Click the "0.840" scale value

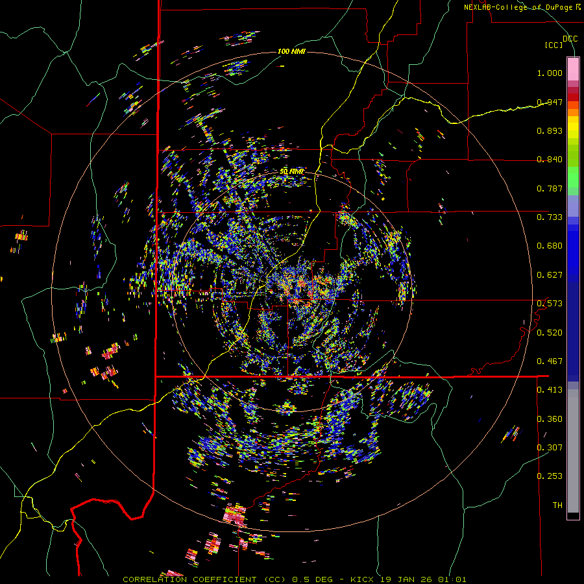click(550, 160)
